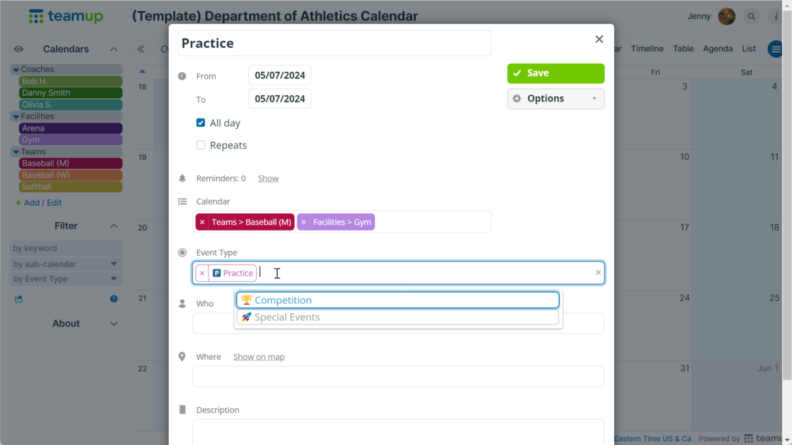Image resolution: width=792 pixels, height=445 pixels.
Task: Select the Arena calendar color bar
Action: 71,129
